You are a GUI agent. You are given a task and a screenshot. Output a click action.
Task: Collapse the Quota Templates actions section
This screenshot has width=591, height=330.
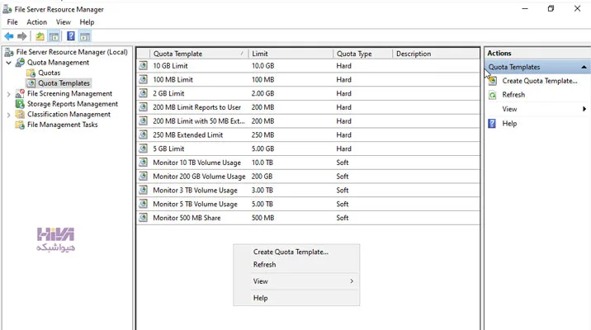point(584,67)
